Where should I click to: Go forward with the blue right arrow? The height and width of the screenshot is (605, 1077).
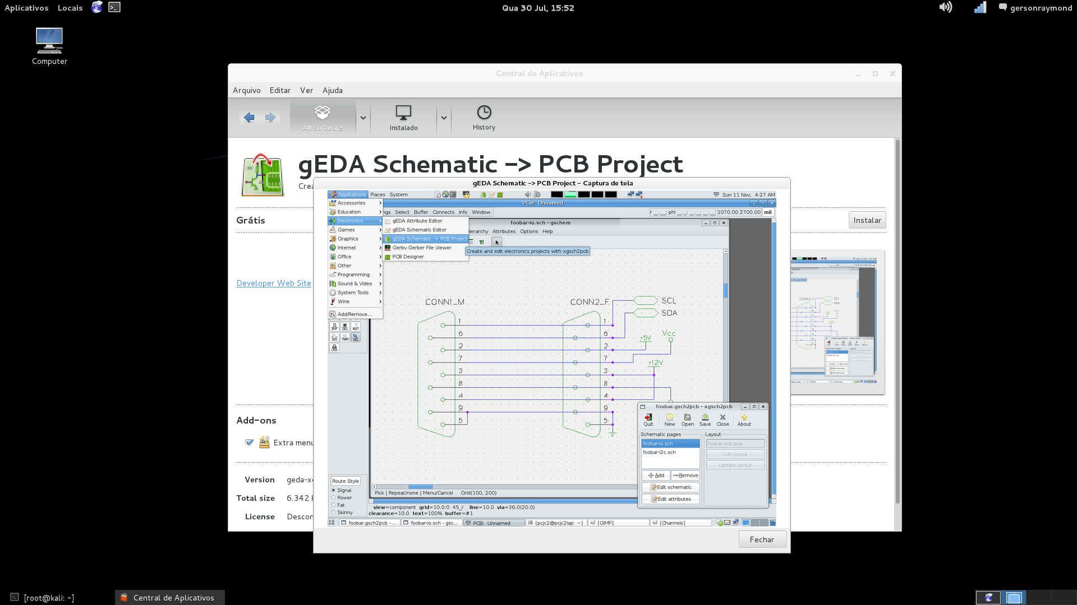point(270,118)
